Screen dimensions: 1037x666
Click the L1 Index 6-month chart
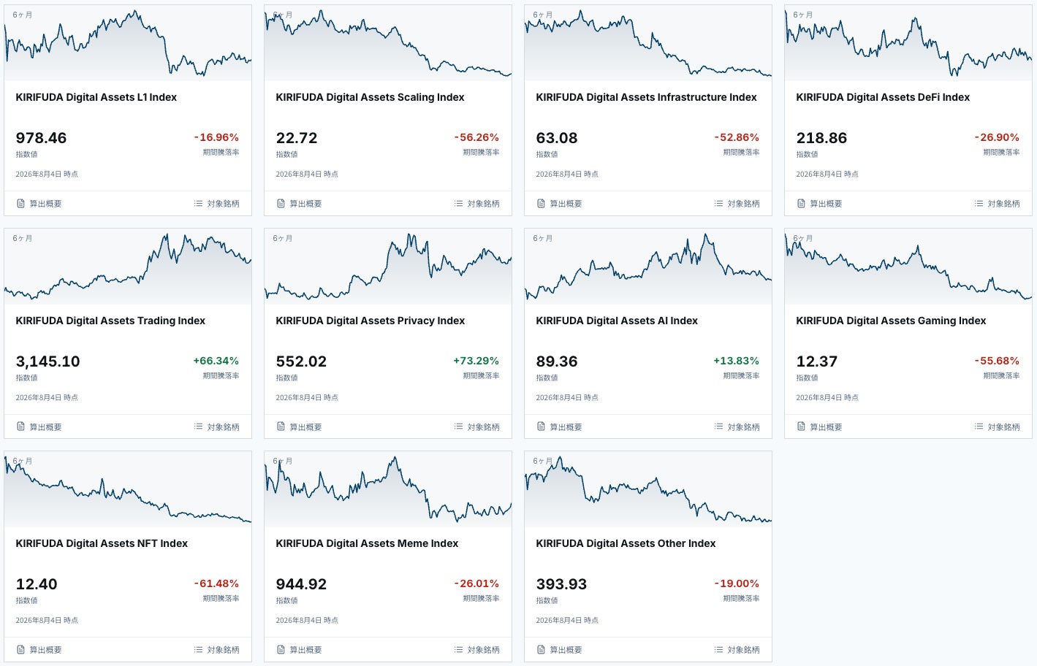coord(128,43)
